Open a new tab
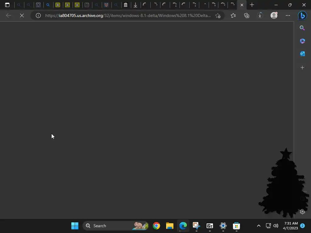This screenshot has height=233, width=311. 252,5
